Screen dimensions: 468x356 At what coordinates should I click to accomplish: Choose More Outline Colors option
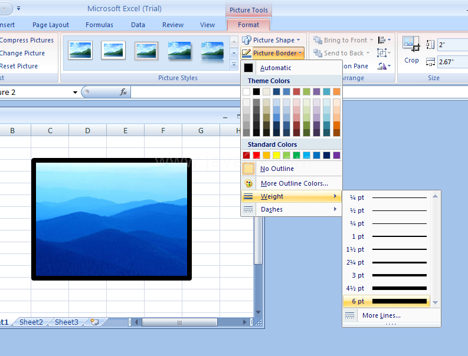pos(291,183)
